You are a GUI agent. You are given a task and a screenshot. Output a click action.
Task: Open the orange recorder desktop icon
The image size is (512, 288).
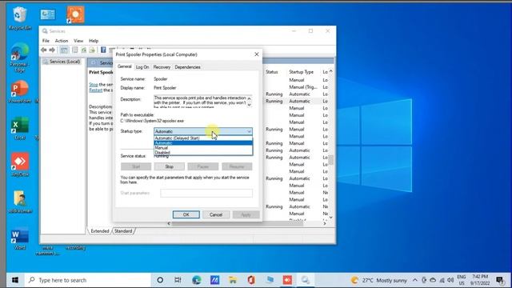pos(75,14)
